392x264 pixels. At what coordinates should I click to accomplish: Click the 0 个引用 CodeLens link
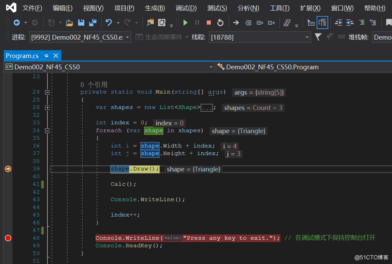(94, 85)
